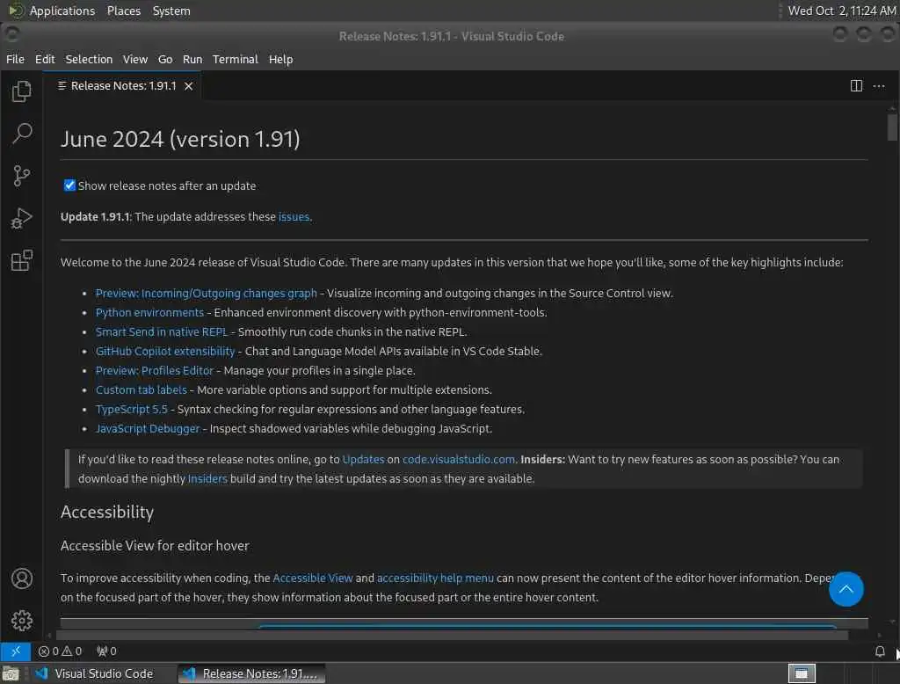Open the Run and Debug view icon

pyautogui.click(x=22, y=218)
